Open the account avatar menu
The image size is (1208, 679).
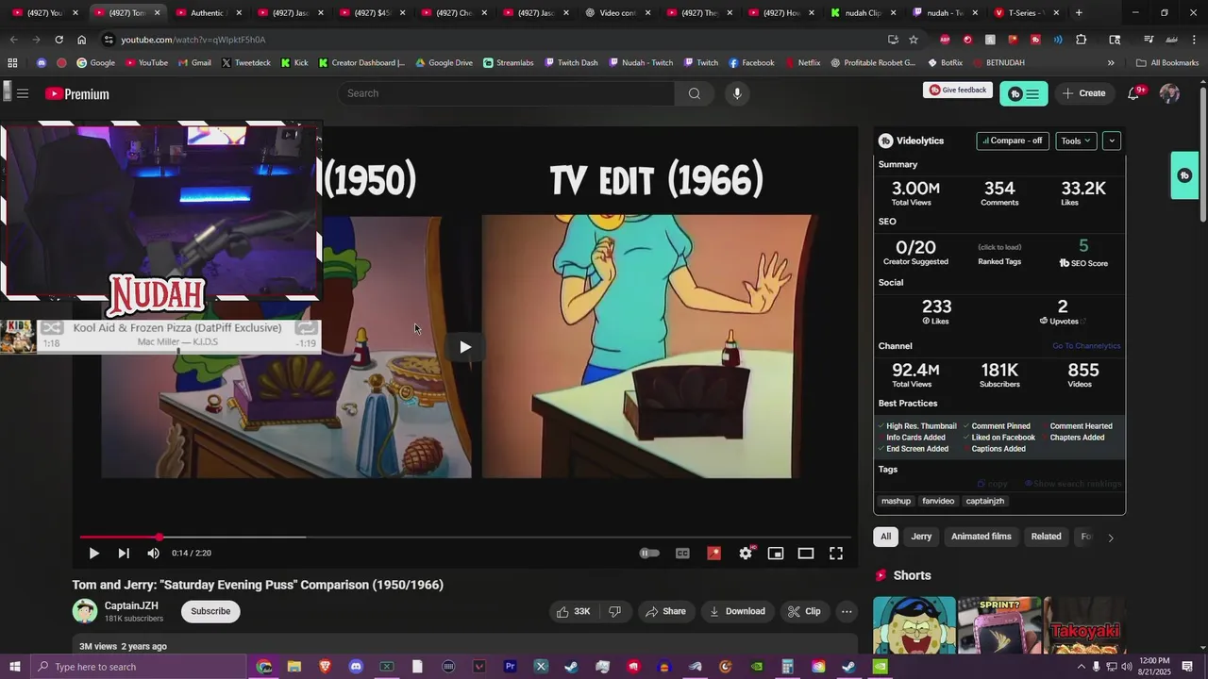[x=1169, y=93]
